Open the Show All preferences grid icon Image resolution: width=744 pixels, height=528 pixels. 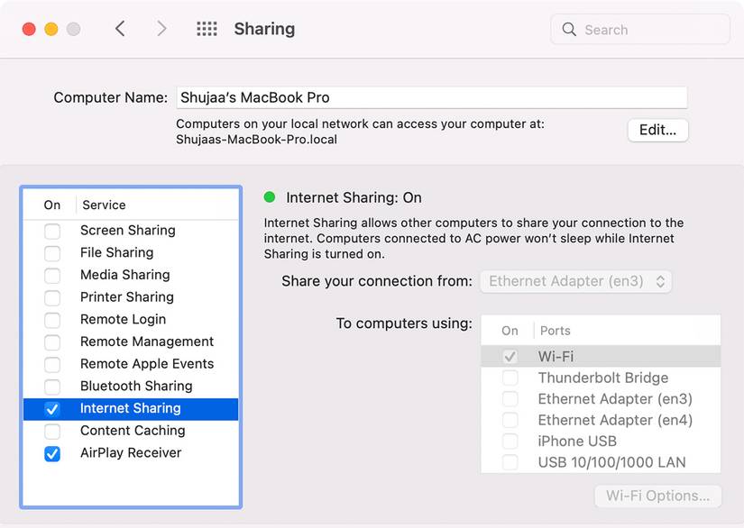[207, 28]
